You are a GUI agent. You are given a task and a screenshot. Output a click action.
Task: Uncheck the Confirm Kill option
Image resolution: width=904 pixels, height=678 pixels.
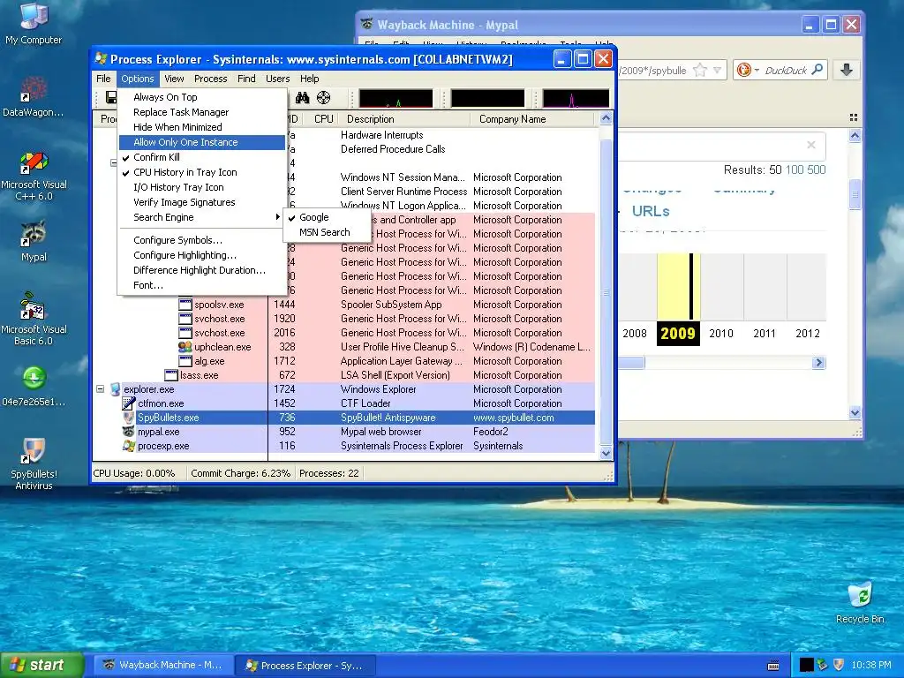[x=202, y=157]
